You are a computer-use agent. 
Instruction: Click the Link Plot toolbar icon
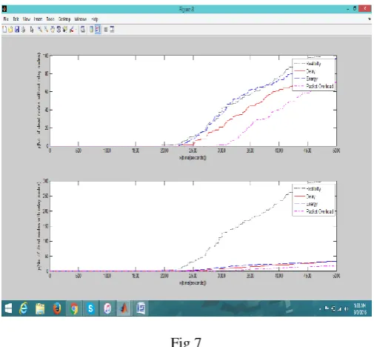83,30
